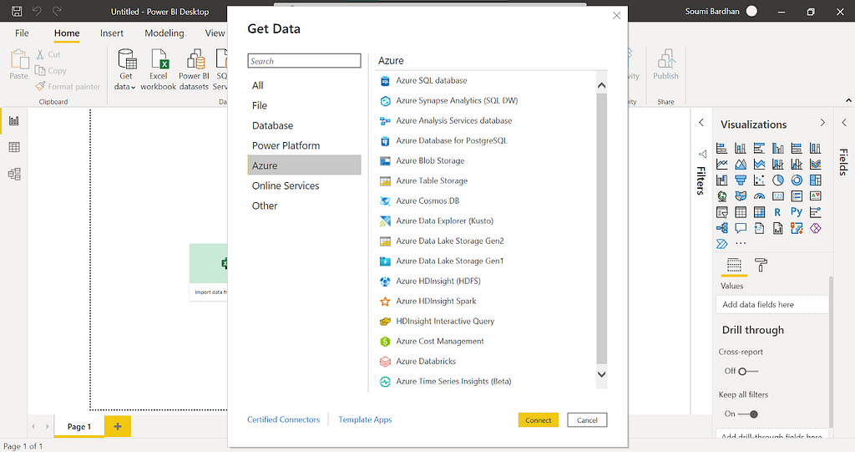Click the connector list scroll-down arrow
Screen dimensions: 855x452
coord(601,374)
